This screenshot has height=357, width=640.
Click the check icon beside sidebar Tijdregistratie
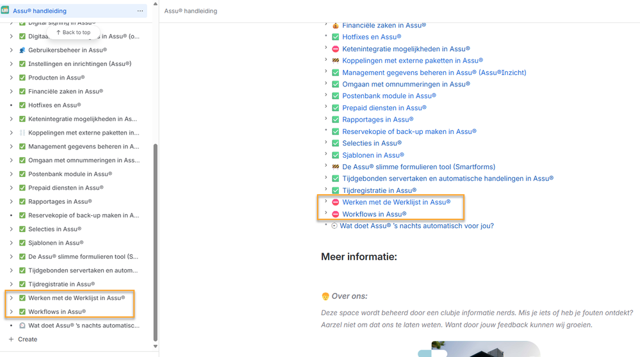[x=22, y=284]
